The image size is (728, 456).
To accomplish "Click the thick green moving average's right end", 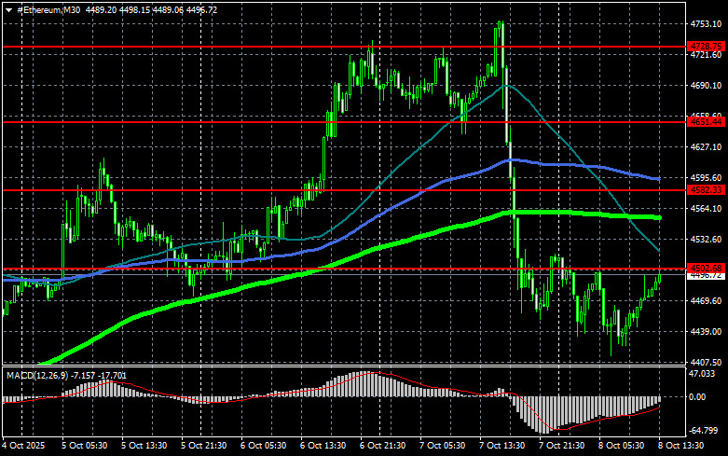I will 658,217.
